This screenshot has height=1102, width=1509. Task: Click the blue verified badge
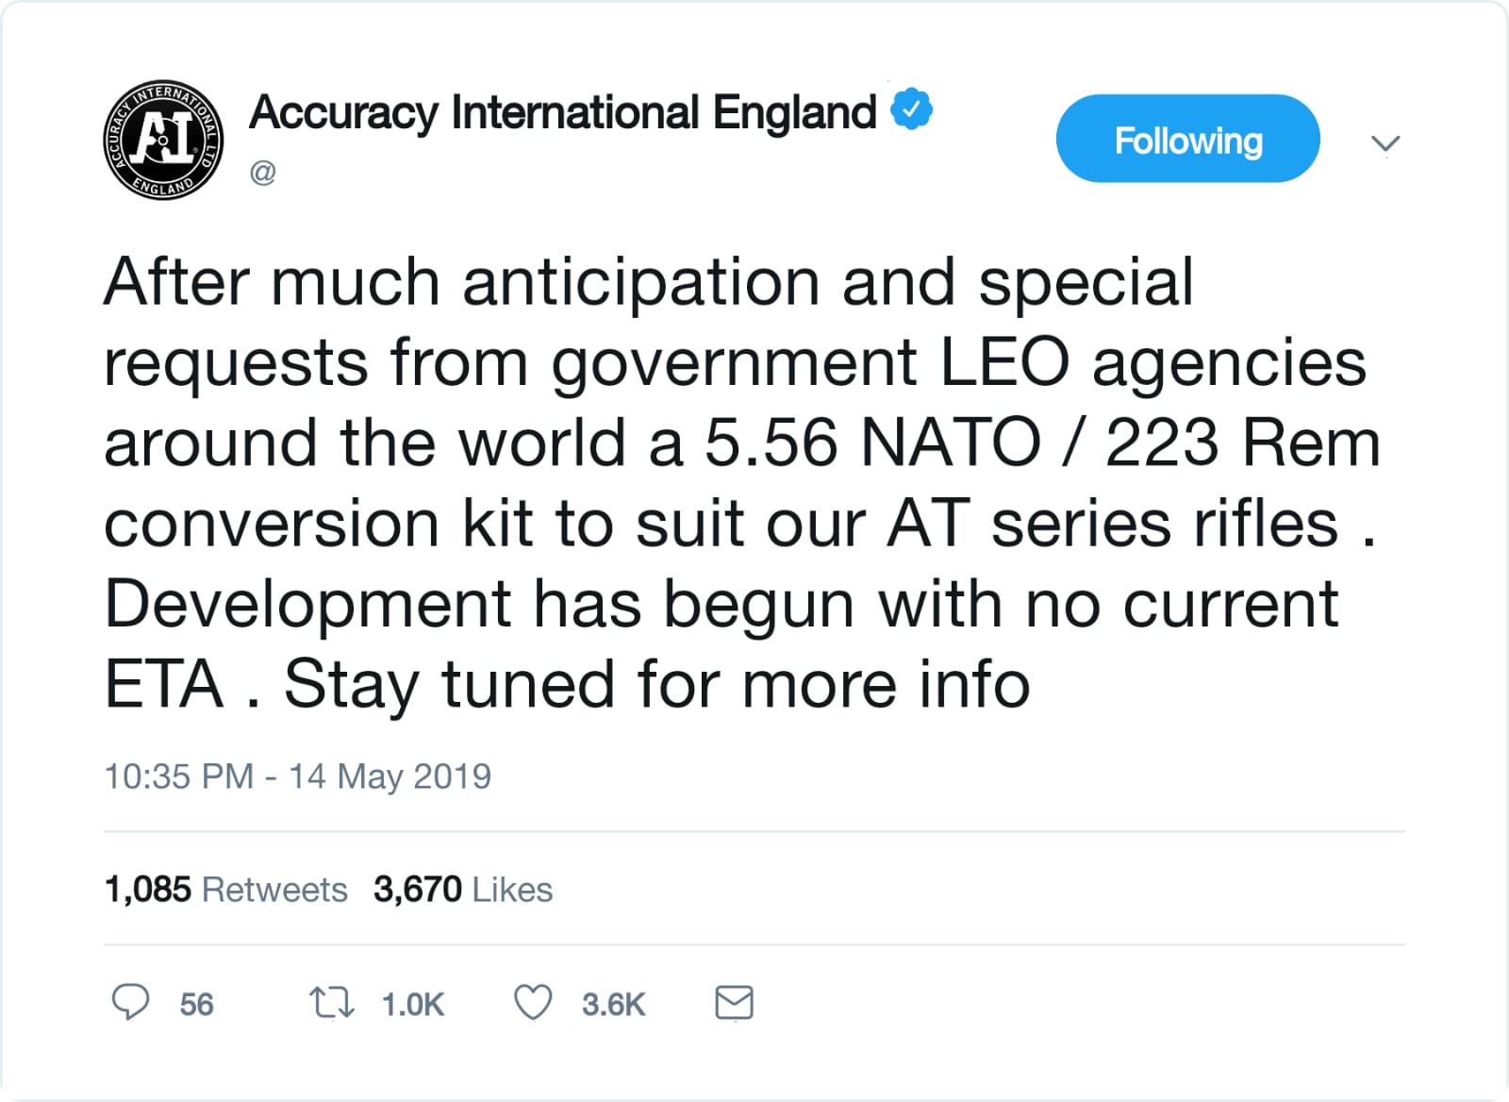pyautogui.click(x=912, y=110)
